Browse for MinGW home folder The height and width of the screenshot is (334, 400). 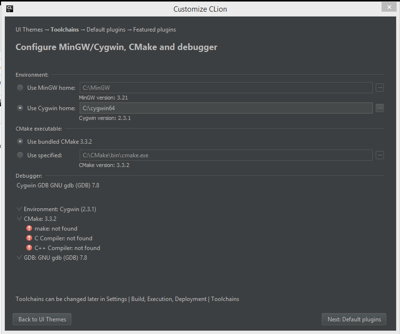pyautogui.click(x=380, y=88)
